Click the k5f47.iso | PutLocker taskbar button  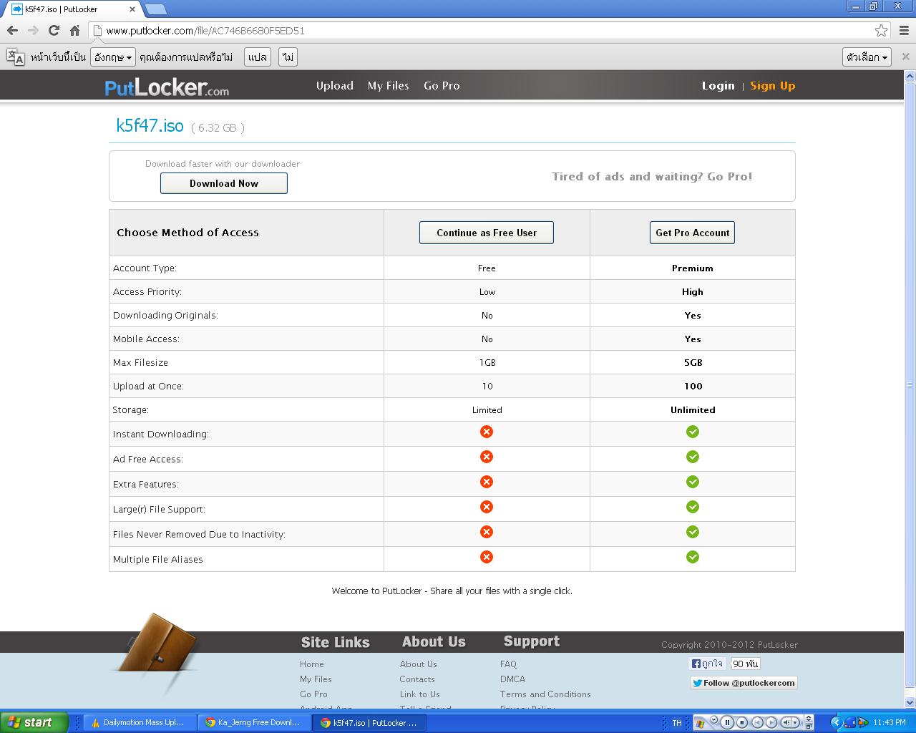pyautogui.click(x=369, y=723)
